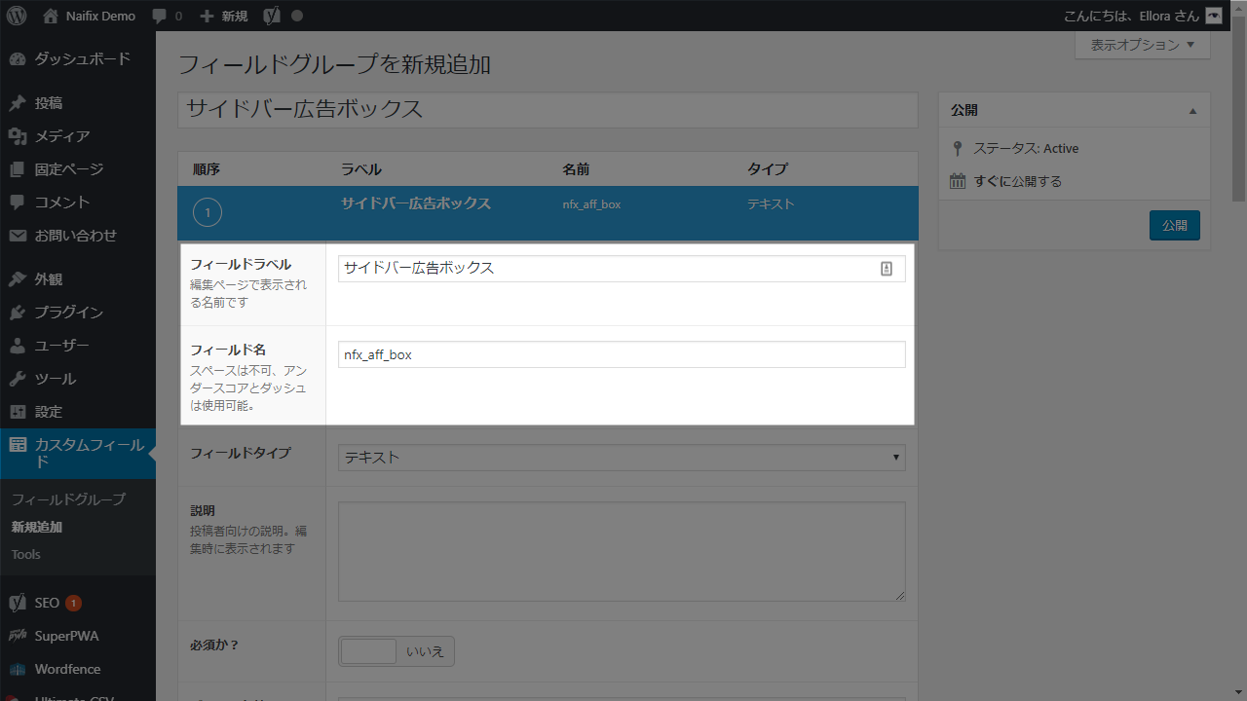The width and height of the screenshot is (1247, 701).
Task: Click the SEO notification badge
Action: click(74, 603)
